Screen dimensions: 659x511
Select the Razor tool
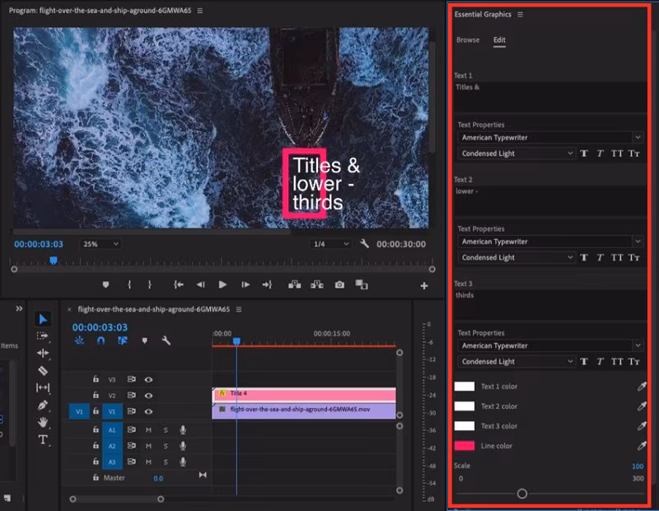click(43, 370)
